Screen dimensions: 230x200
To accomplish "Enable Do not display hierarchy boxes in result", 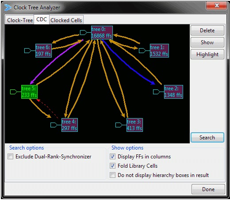I will [112, 175].
